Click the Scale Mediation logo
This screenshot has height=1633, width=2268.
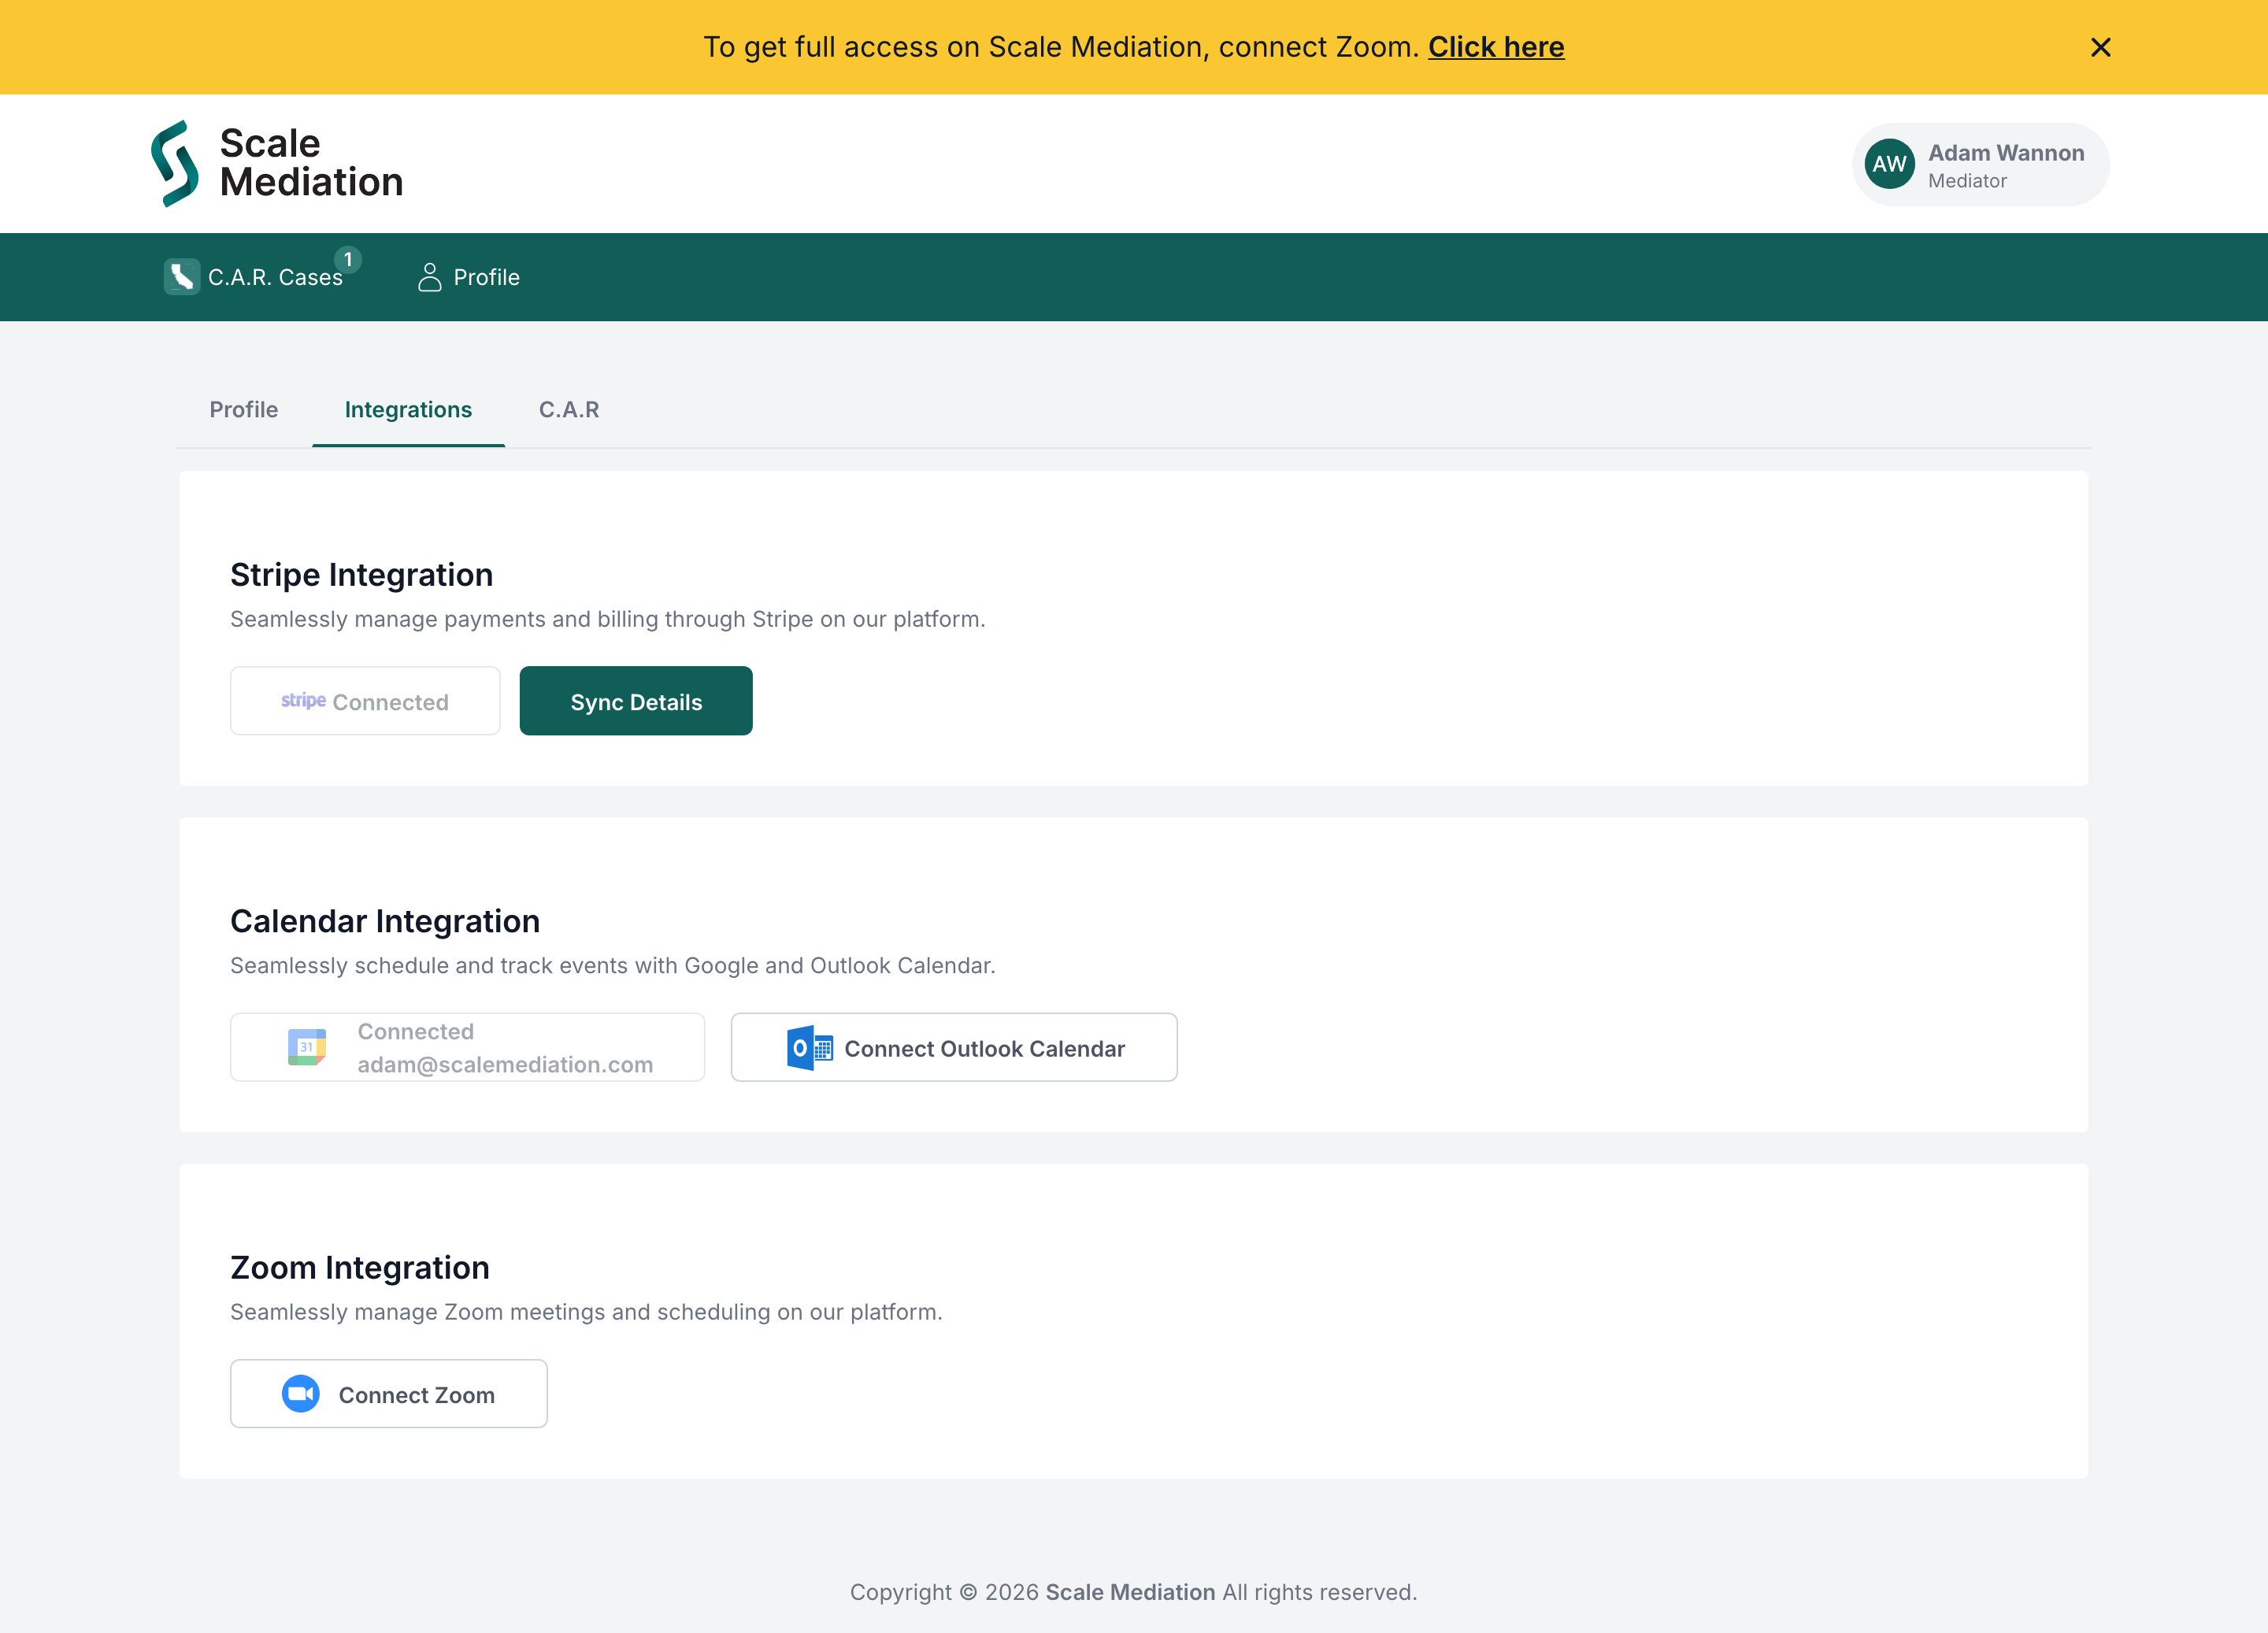click(277, 163)
